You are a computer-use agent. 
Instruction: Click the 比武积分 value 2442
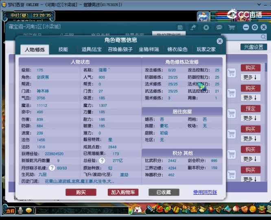point(172,161)
